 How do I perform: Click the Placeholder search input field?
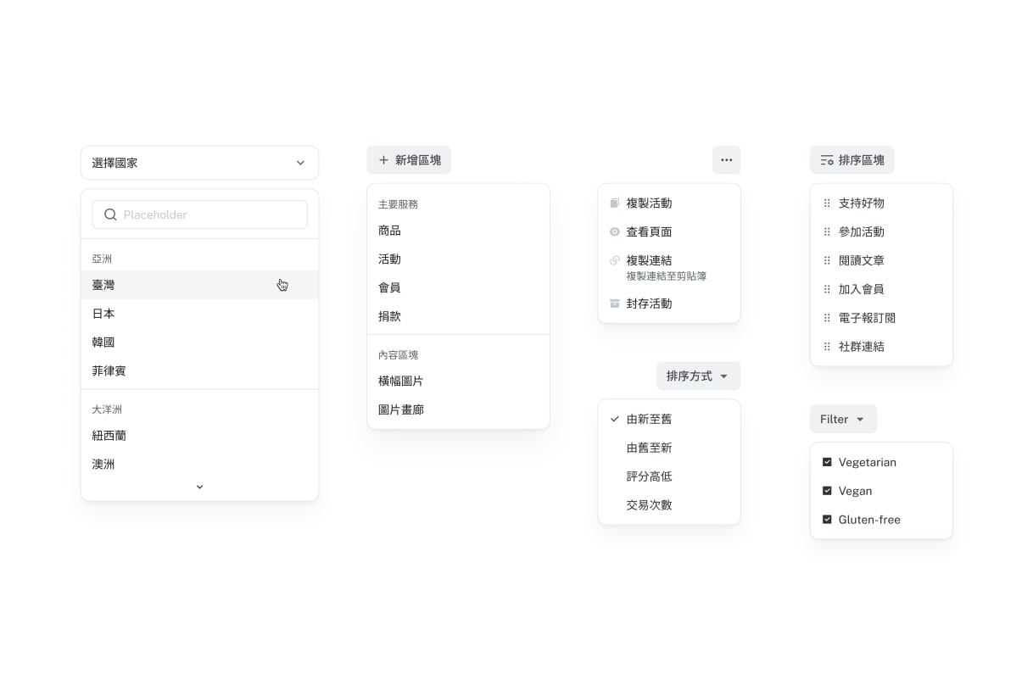(200, 214)
